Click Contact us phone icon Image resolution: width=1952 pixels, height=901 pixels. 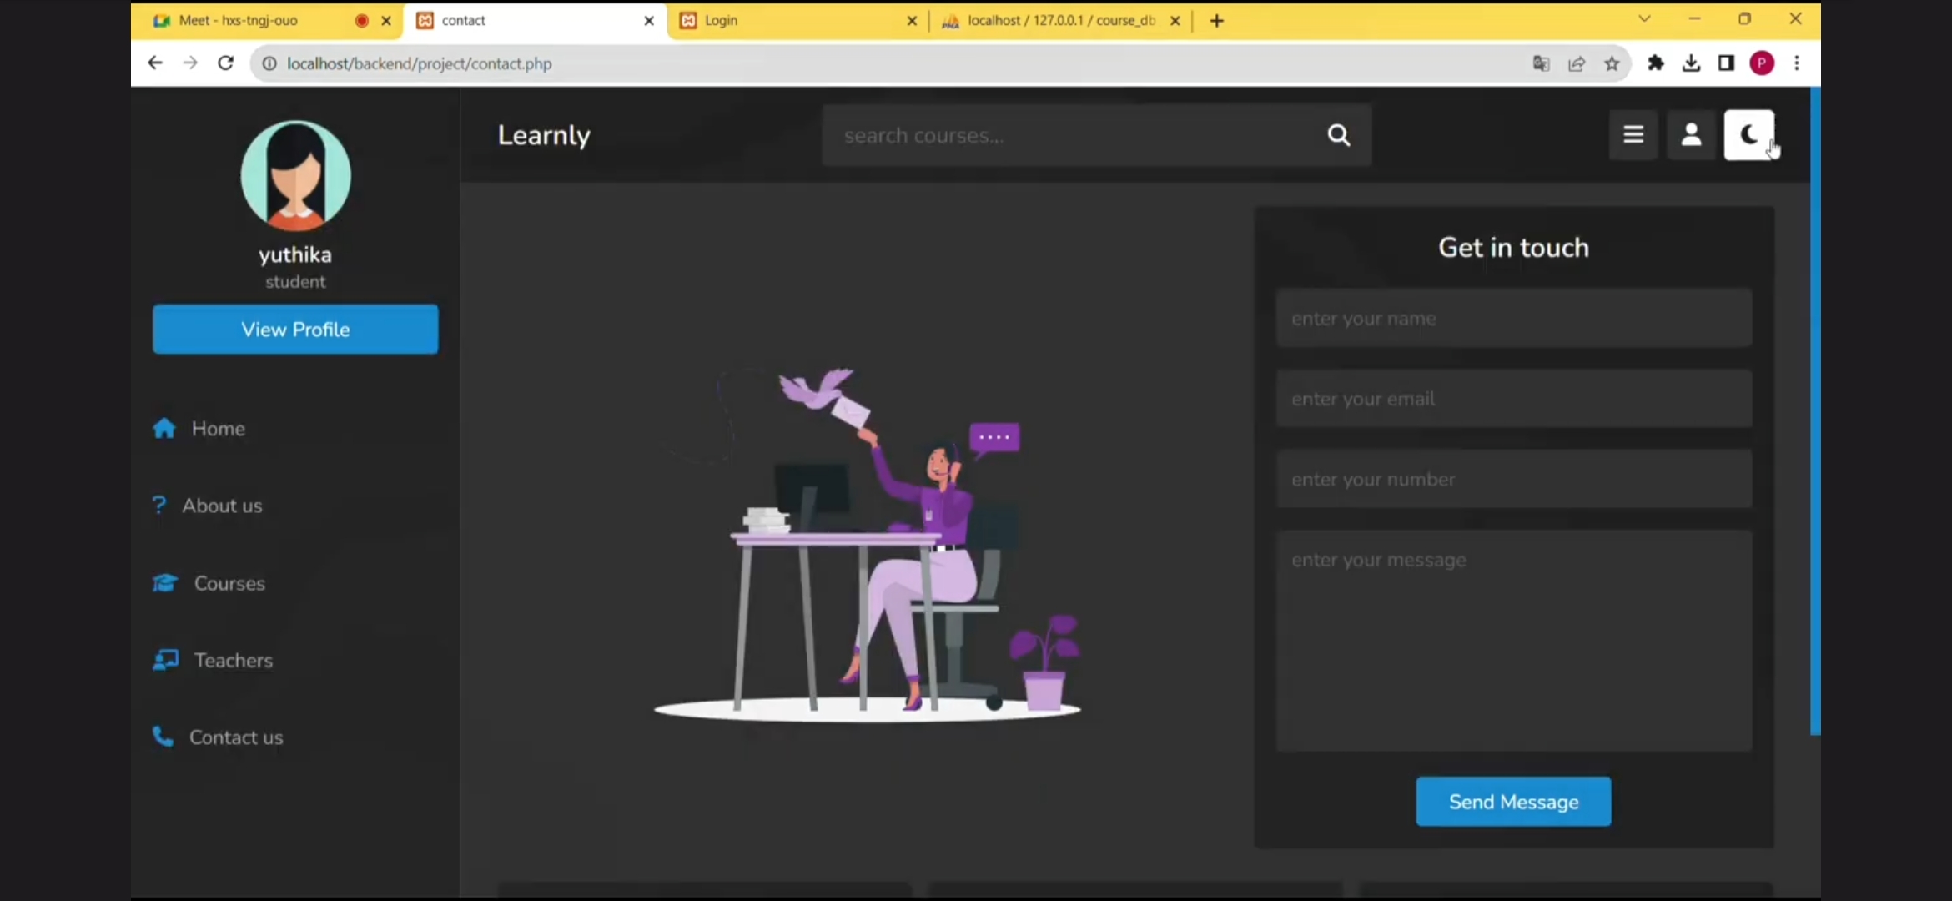click(x=163, y=737)
